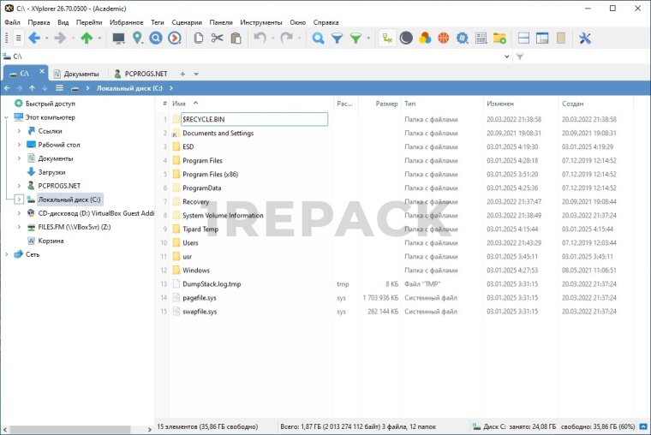The height and width of the screenshot is (435, 651).
Task: Sort files by Размер column header
Action: click(387, 104)
